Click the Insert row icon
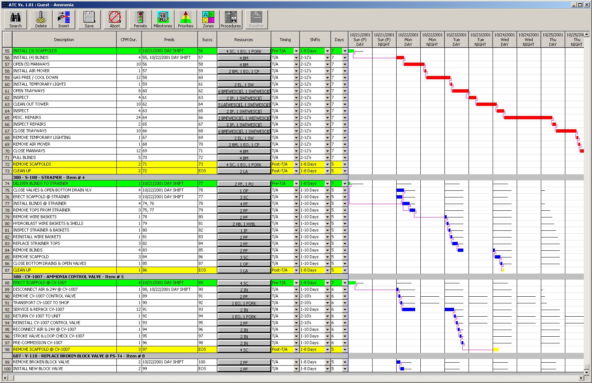592x383 pixels. tap(63, 19)
